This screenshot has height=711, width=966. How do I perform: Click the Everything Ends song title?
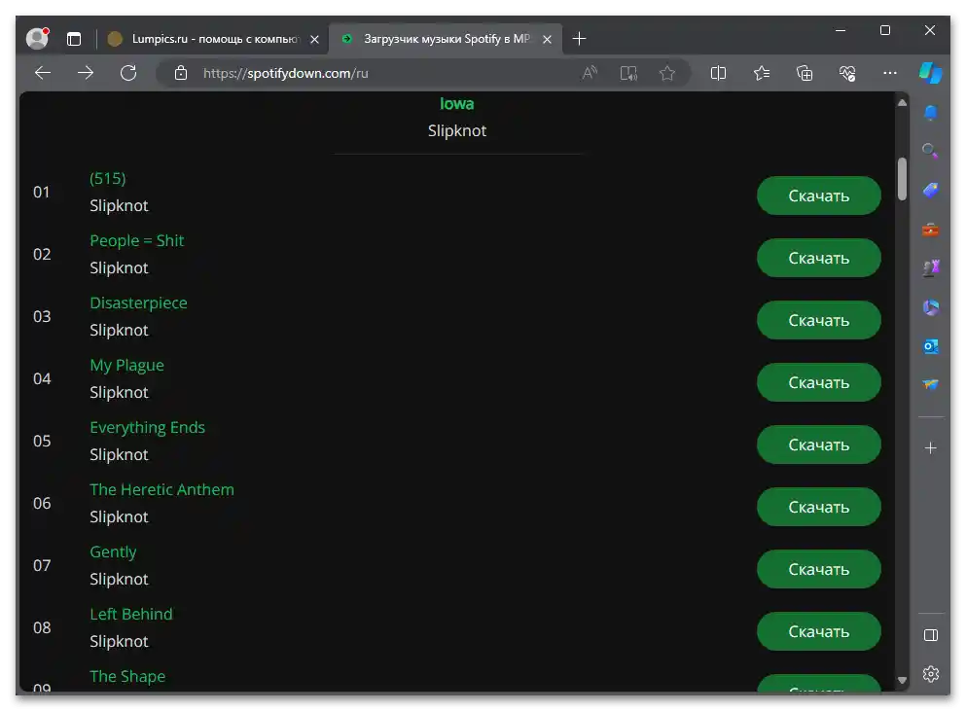tap(147, 428)
